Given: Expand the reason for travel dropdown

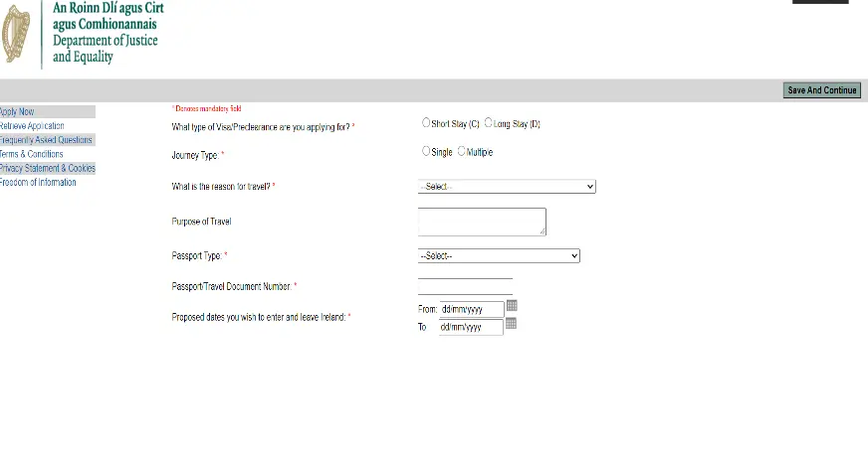Looking at the screenshot, I should click(x=507, y=187).
